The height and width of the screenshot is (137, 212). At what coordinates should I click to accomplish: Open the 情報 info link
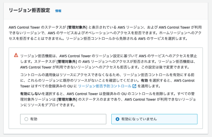(x=58, y=11)
